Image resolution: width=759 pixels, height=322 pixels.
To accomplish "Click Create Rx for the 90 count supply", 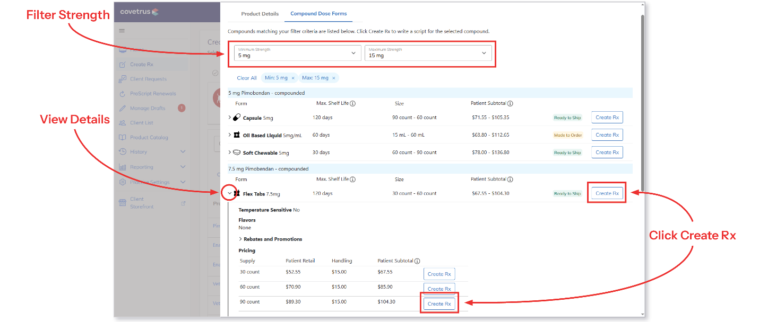I will (439, 303).
